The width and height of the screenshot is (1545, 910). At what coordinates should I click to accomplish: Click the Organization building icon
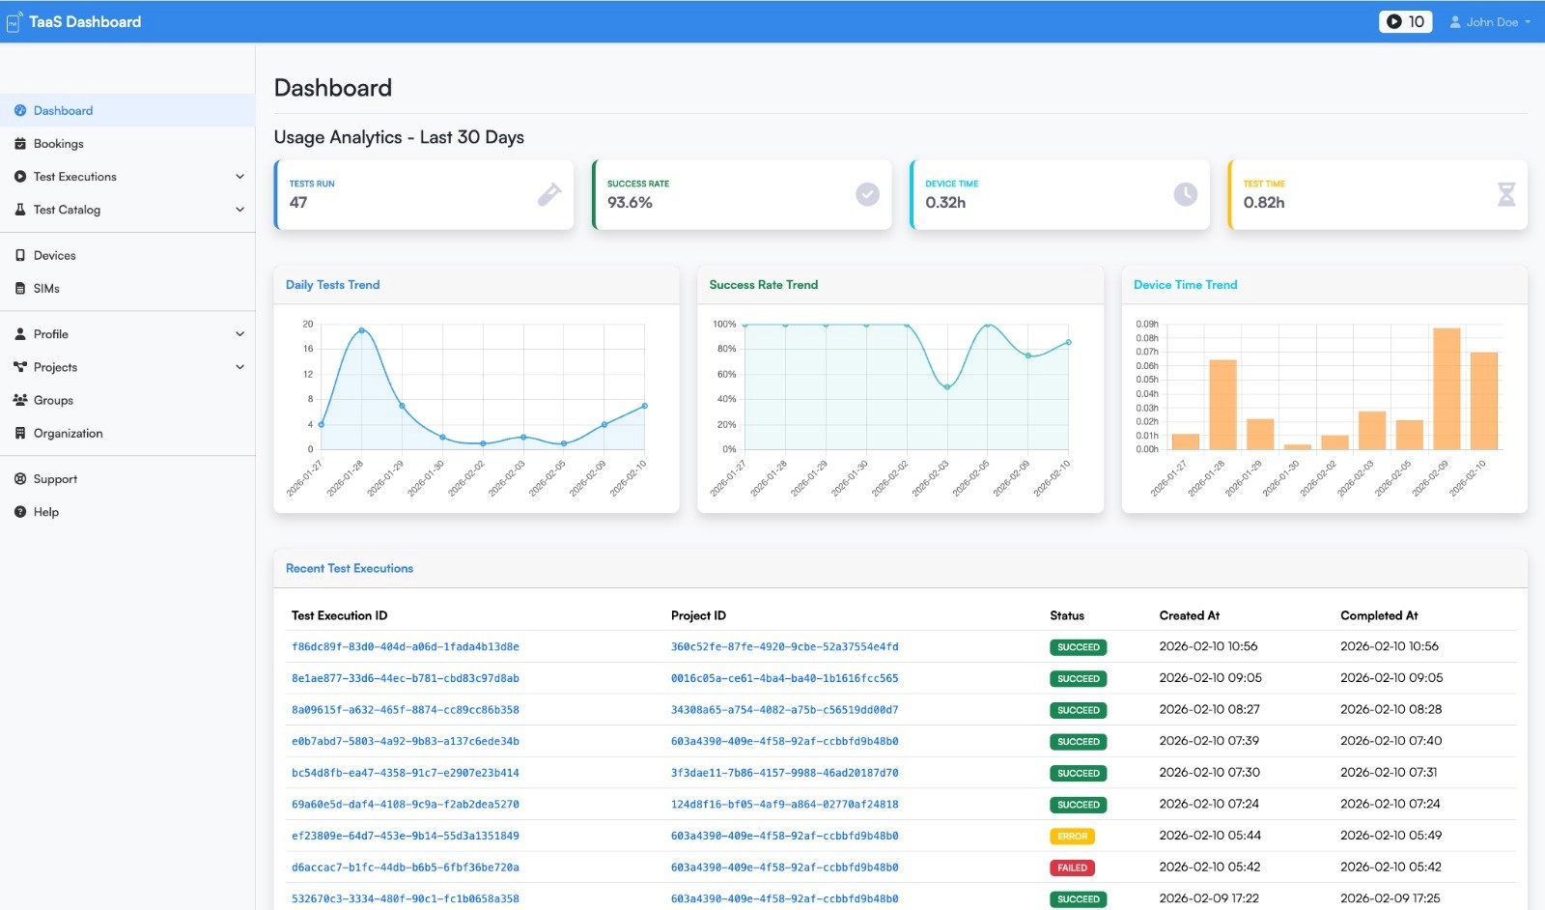click(x=20, y=434)
